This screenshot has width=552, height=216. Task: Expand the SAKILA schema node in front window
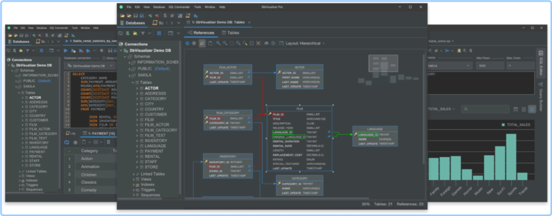point(129,75)
